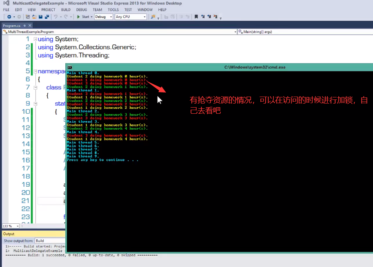Image resolution: width=373 pixels, height=267 pixels.
Task: Open the Show output from Build dropdown
Action: [50, 241]
